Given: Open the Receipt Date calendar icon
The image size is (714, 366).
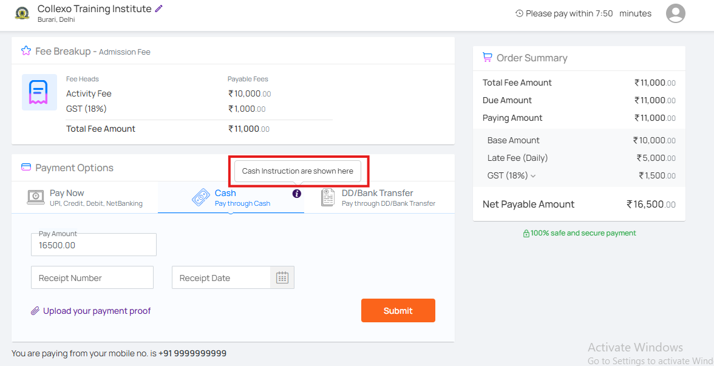Looking at the screenshot, I should click(x=282, y=277).
